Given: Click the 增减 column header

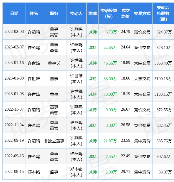Looking at the screenshot, I should 93,14.
